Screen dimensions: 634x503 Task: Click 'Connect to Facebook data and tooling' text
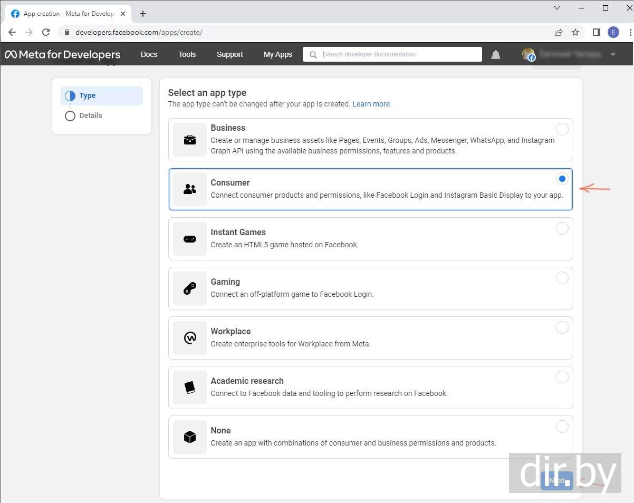pos(329,393)
